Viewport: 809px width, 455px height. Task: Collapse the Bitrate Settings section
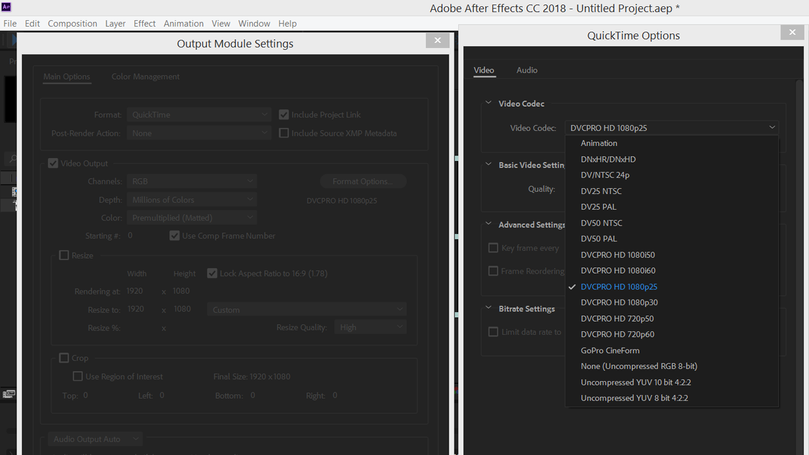tap(488, 308)
